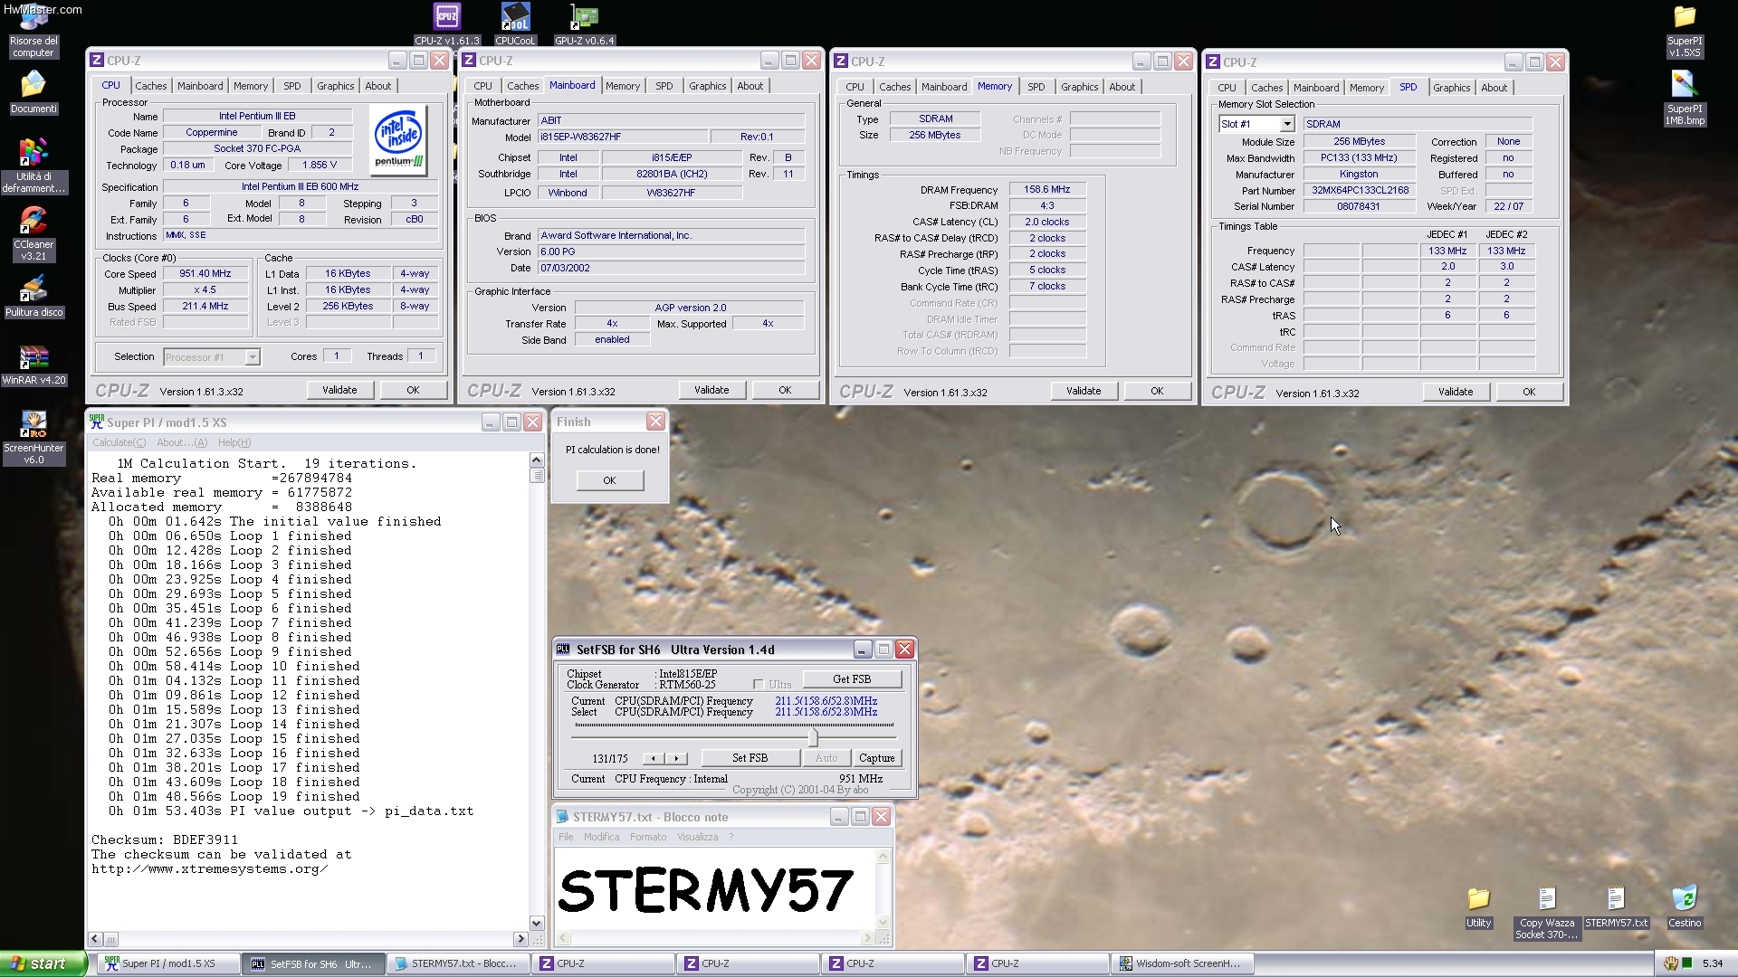
Task: Open Formato menu in Blocco note
Action: (648, 837)
